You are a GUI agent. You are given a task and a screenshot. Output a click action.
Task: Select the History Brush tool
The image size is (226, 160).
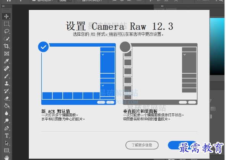click(7, 91)
